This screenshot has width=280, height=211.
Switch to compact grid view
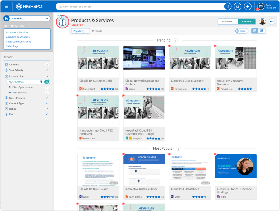tap(262, 31)
